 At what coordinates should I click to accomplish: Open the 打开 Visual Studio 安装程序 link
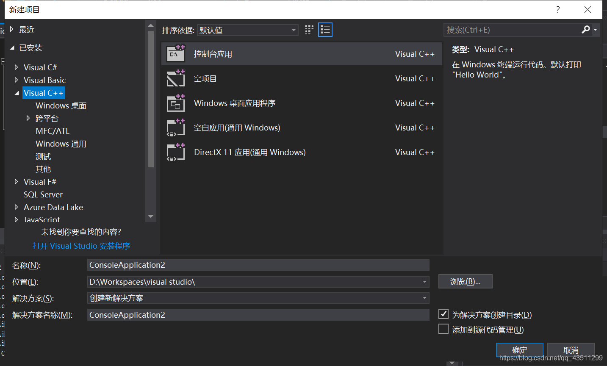pyautogui.click(x=81, y=246)
